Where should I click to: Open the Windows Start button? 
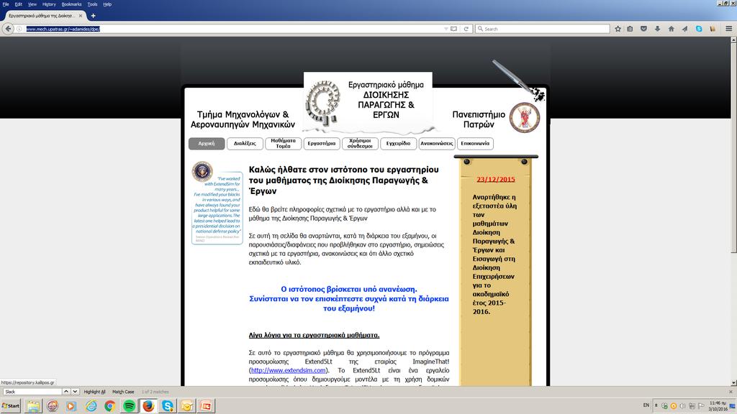(11, 405)
